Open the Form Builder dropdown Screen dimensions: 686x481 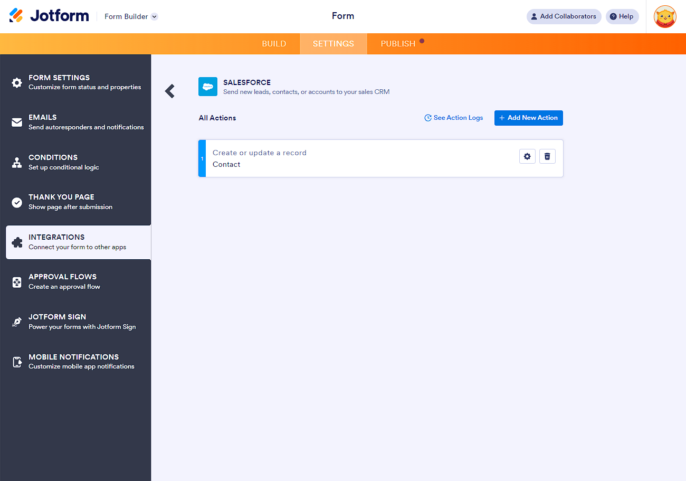(x=131, y=16)
